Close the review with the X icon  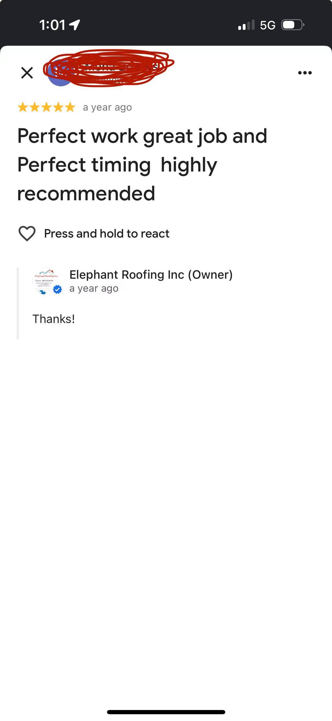point(27,73)
